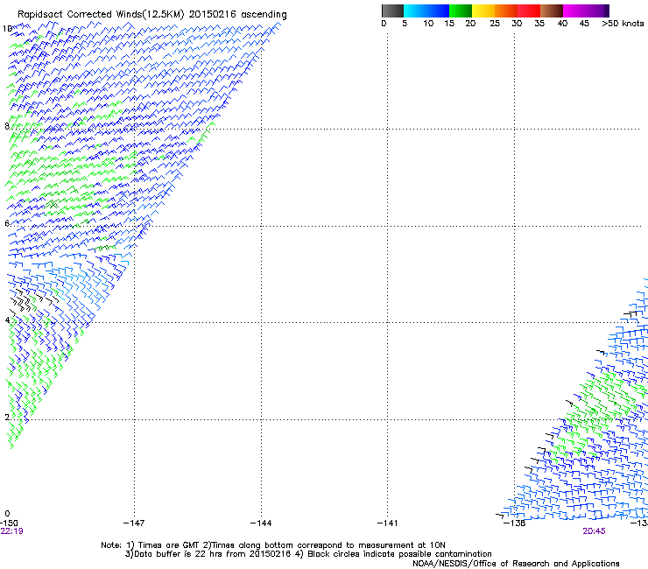
Task: Click the note line 'Times are GMT'
Action: (168, 545)
